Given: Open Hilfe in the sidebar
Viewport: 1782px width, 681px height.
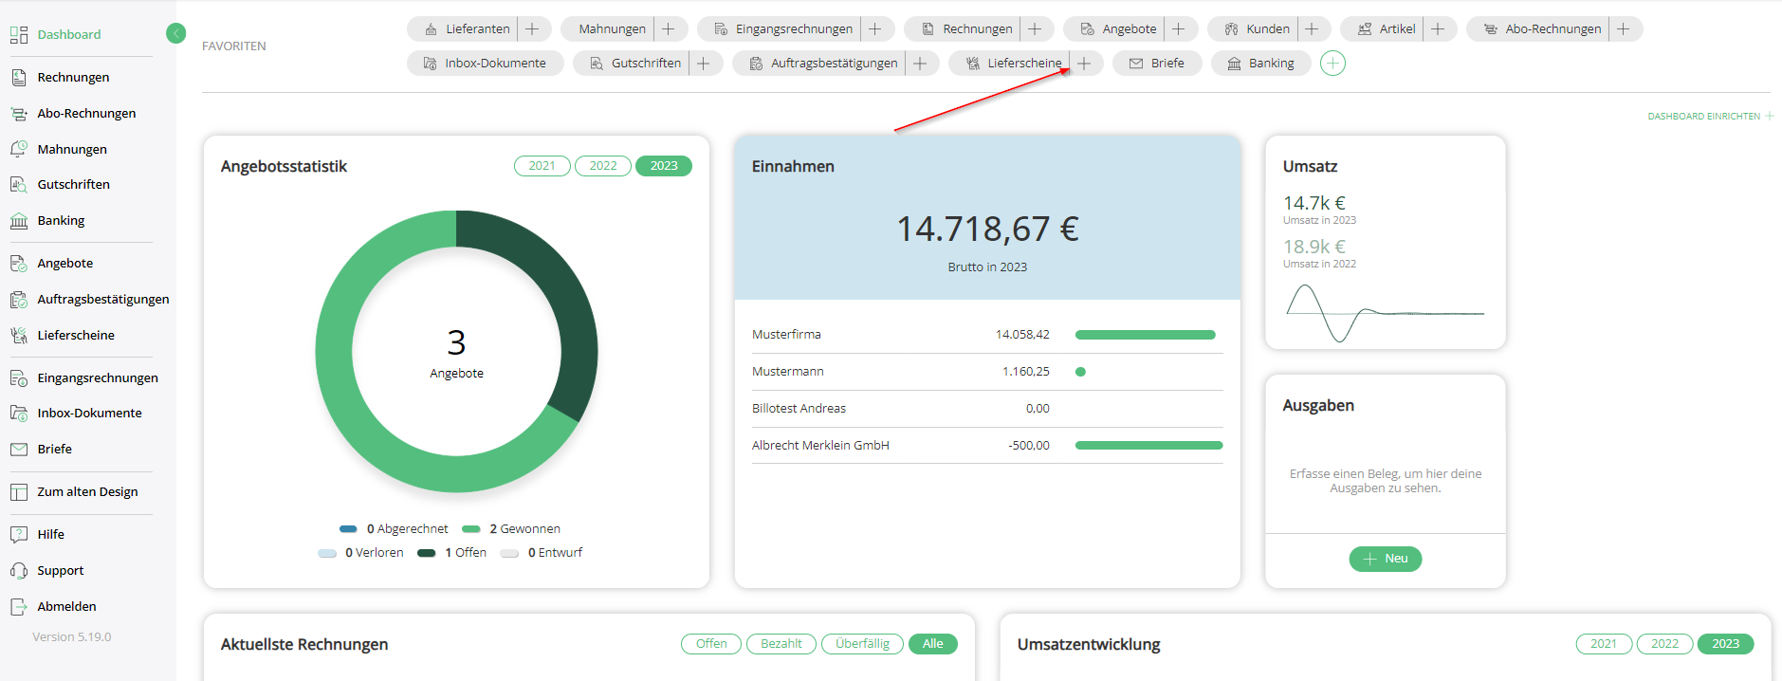Looking at the screenshot, I should click(x=50, y=535).
